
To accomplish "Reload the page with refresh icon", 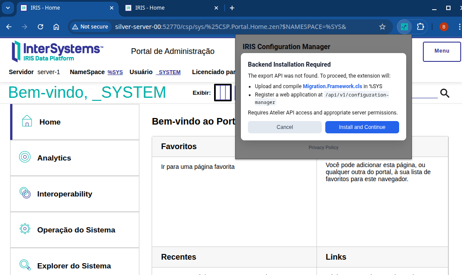I will [40, 27].
